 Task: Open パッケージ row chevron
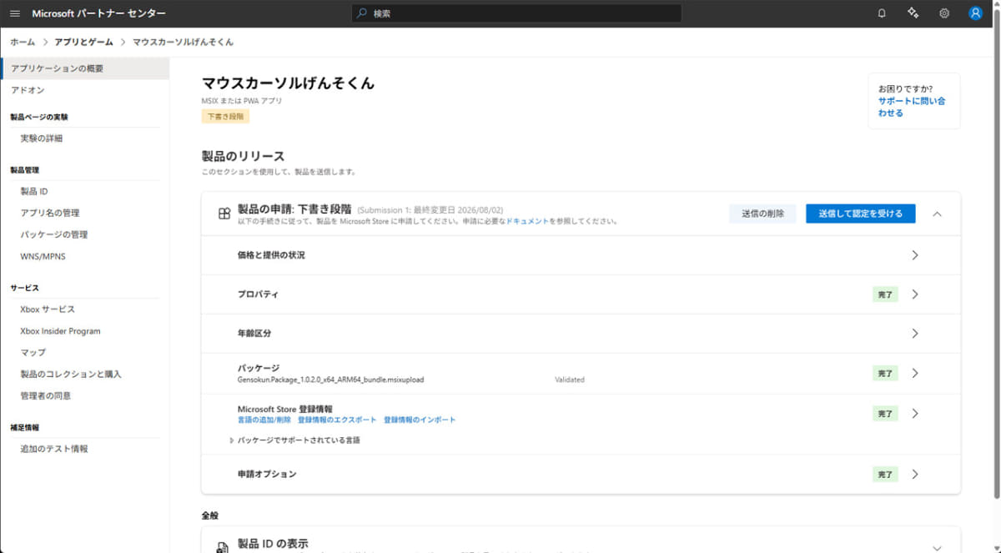tap(915, 374)
